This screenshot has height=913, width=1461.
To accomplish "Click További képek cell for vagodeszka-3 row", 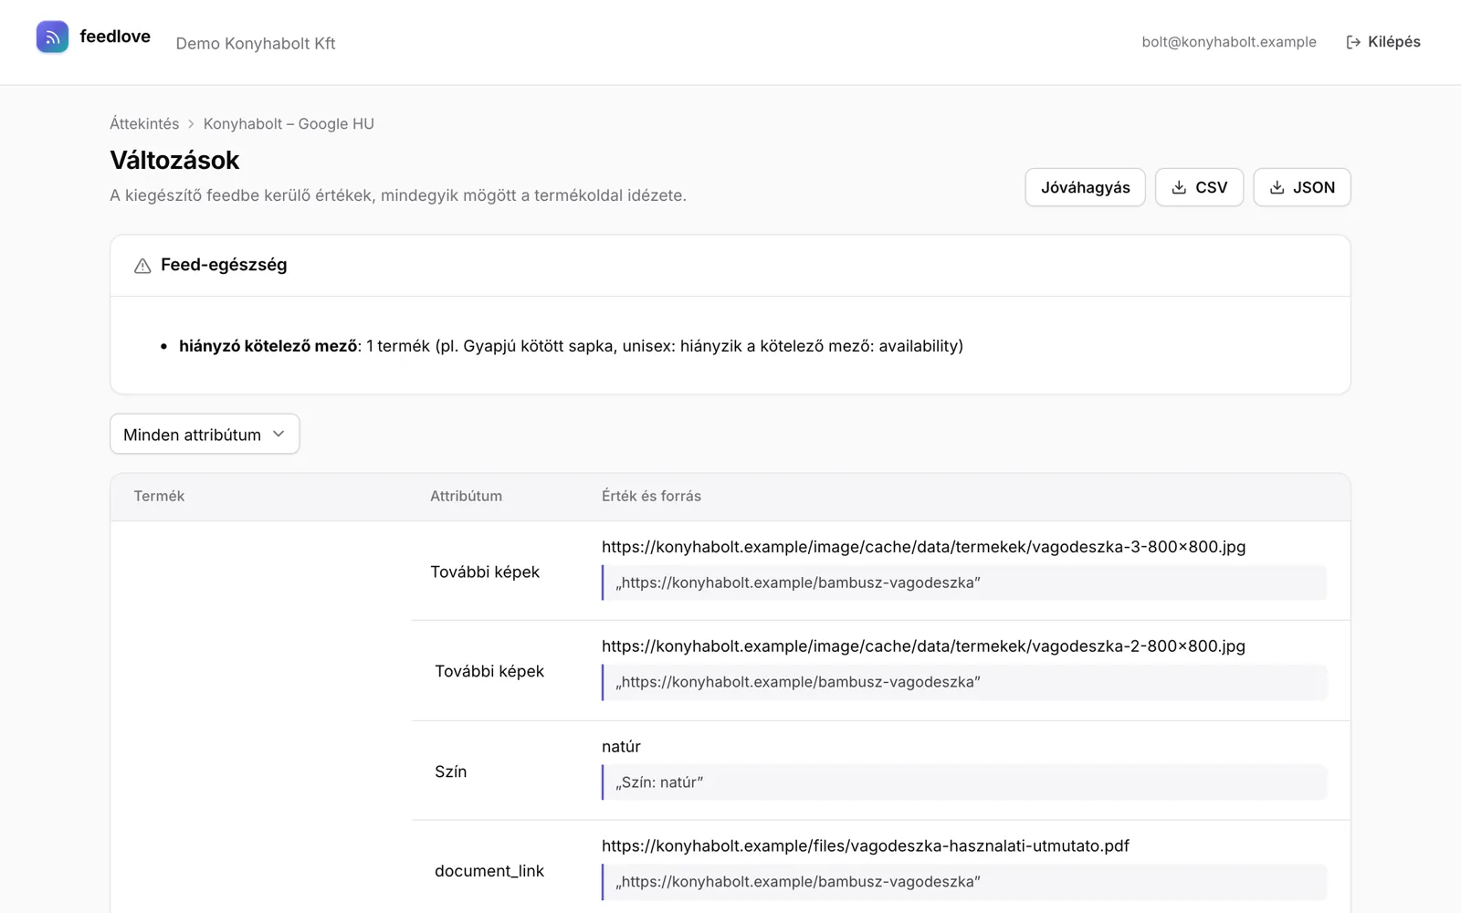I will tap(485, 572).
